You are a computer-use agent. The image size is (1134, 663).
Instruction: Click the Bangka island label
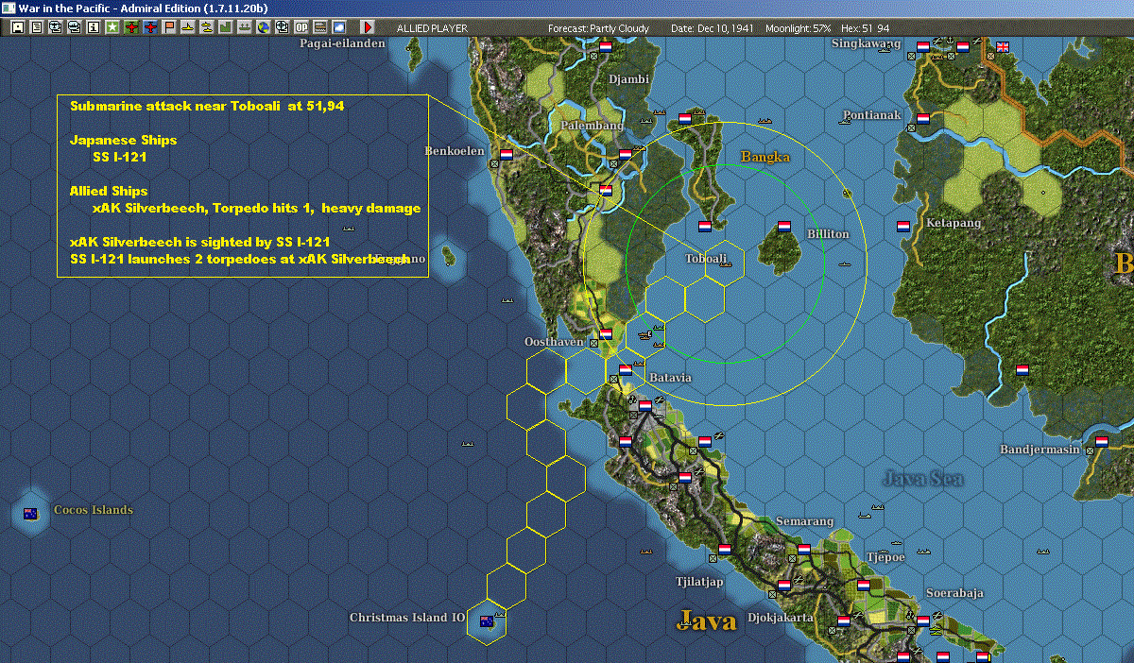[765, 157]
